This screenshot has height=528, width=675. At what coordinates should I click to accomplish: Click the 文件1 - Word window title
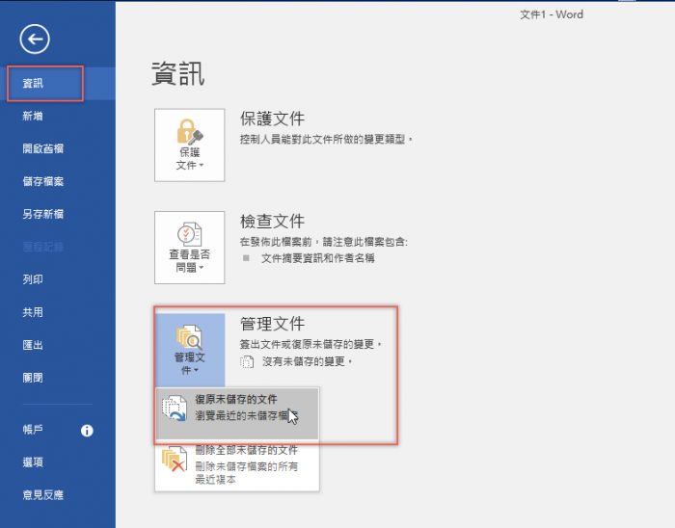point(552,14)
